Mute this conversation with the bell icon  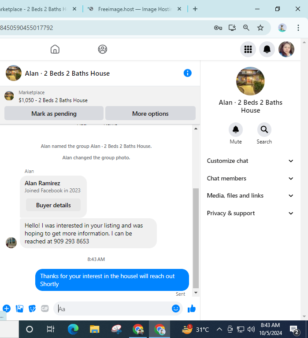[x=235, y=129]
